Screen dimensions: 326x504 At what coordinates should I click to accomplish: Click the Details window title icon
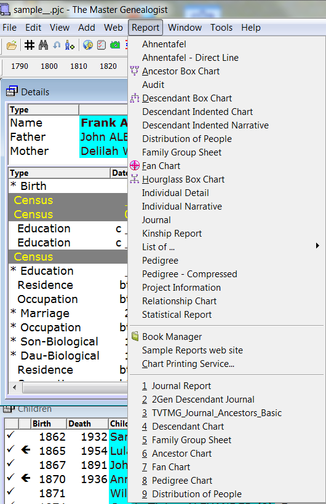coord(12,92)
